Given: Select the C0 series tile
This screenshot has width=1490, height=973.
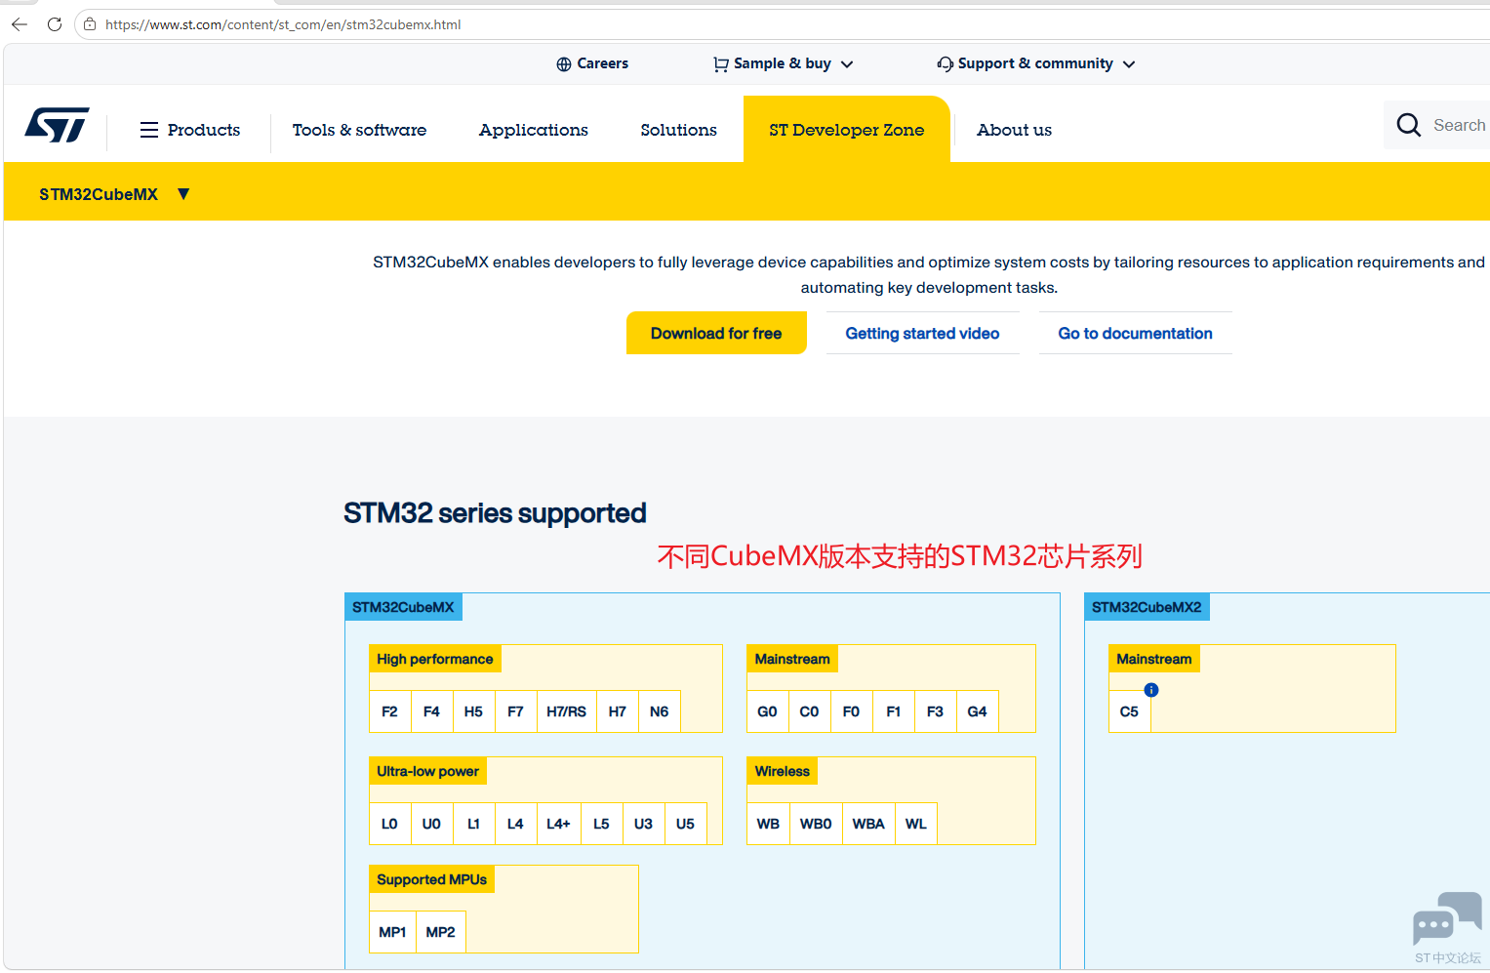Looking at the screenshot, I should [x=810, y=711].
